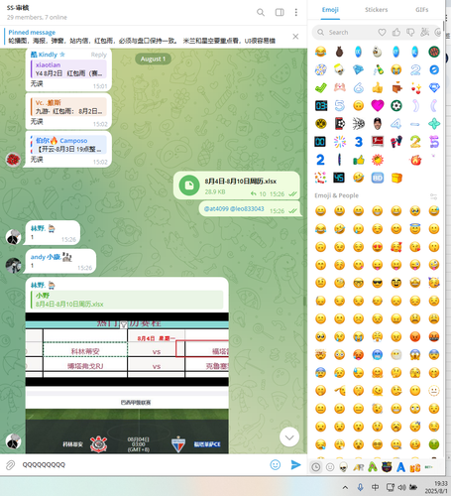Viewport: 451px width, 496px height.
Task: Open the rose avatar of the Camposo message sender
Action: [x=13, y=160]
